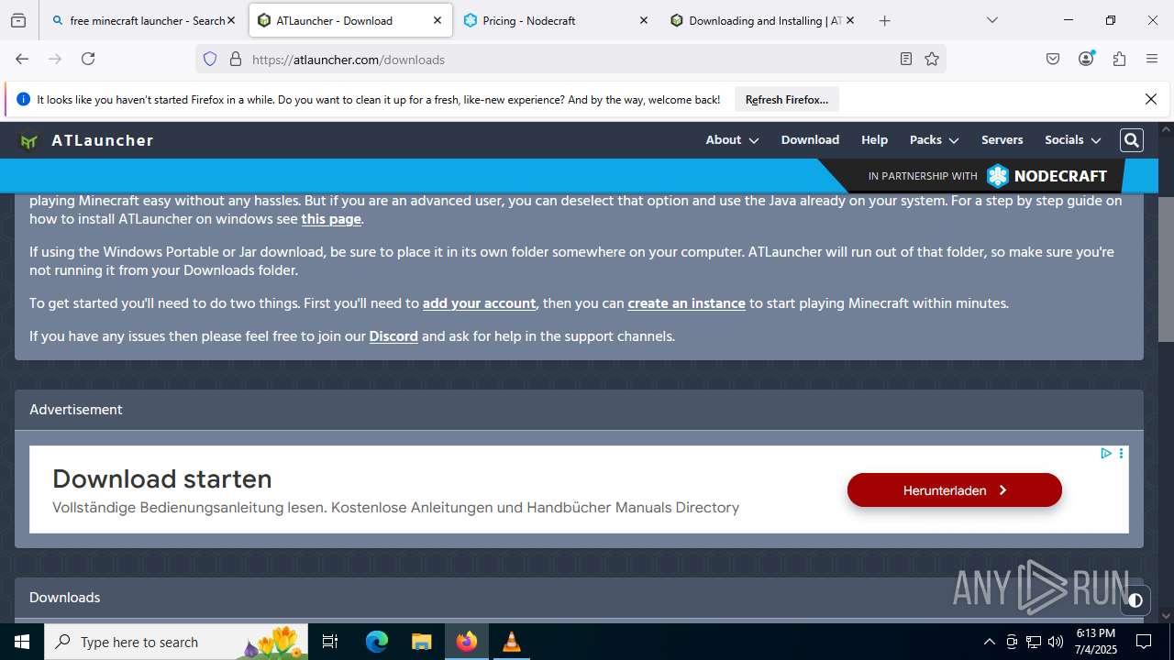This screenshot has width=1174, height=660.
Task: Open the Help nav menu item
Action: click(x=874, y=140)
